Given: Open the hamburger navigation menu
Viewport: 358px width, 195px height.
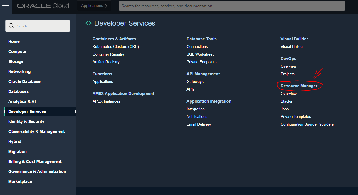Looking at the screenshot, I should (6, 6).
